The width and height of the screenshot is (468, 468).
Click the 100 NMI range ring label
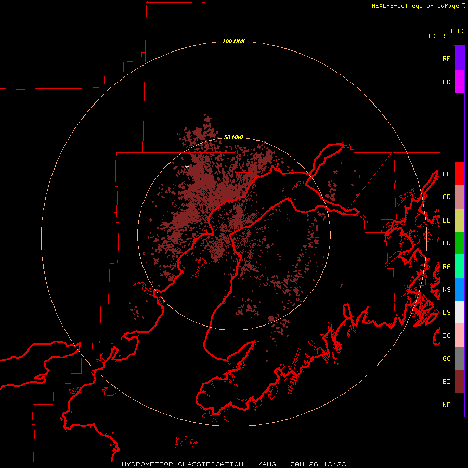pyautogui.click(x=233, y=41)
